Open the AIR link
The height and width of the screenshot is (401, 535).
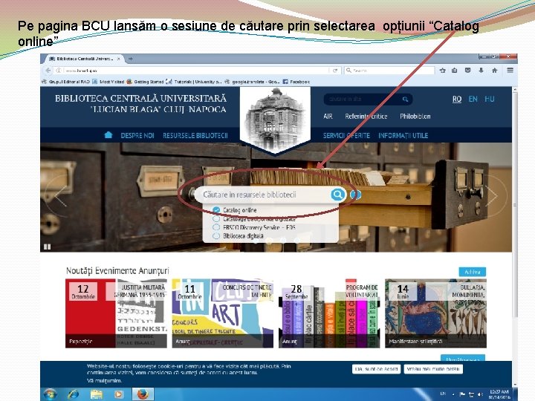tap(328, 117)
